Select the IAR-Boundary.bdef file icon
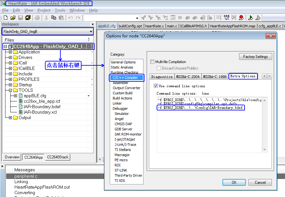The height and width of the screenshot is (197, 285). coord(21,107)
